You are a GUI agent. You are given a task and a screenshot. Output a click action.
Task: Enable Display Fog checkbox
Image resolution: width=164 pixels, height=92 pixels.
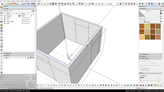(140, 76)
